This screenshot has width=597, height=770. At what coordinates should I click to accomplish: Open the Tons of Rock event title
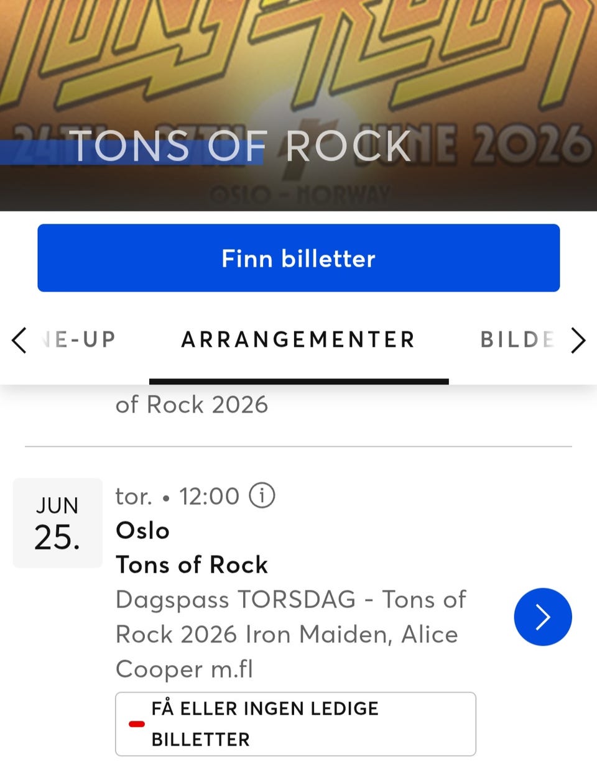pos(192,564)
